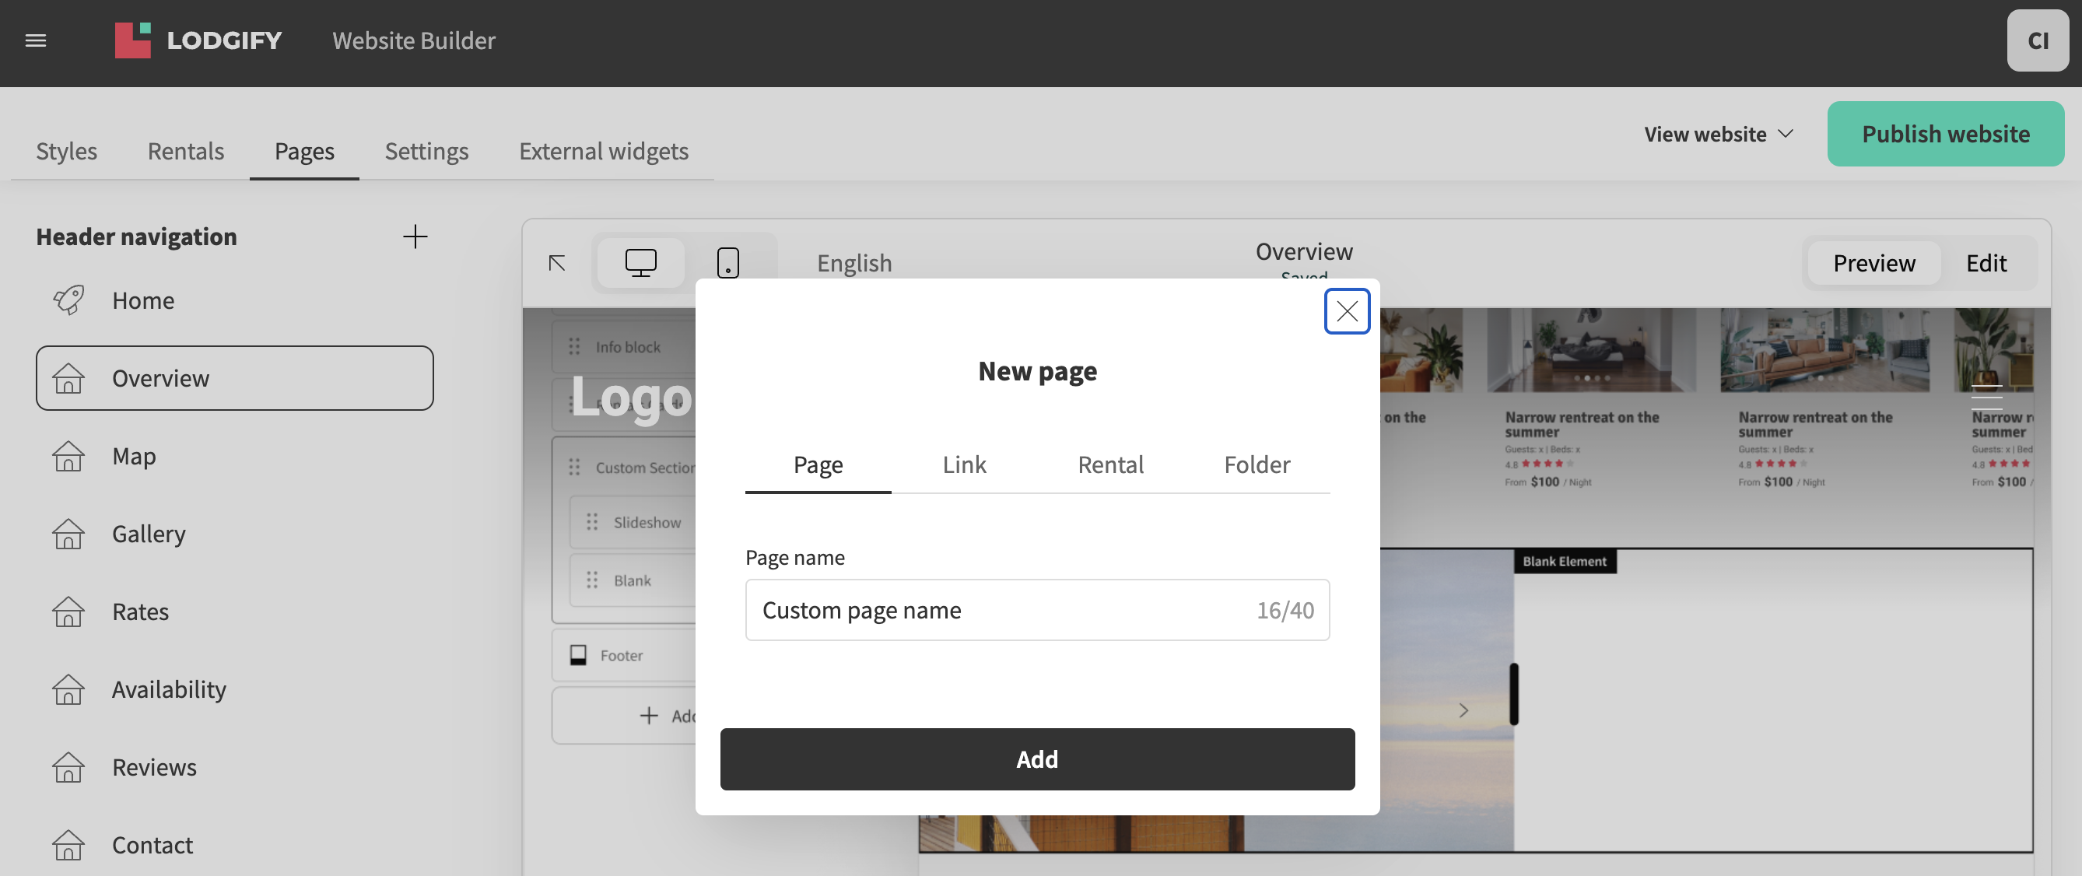Open the Home page in navigation

coord(234,300)
